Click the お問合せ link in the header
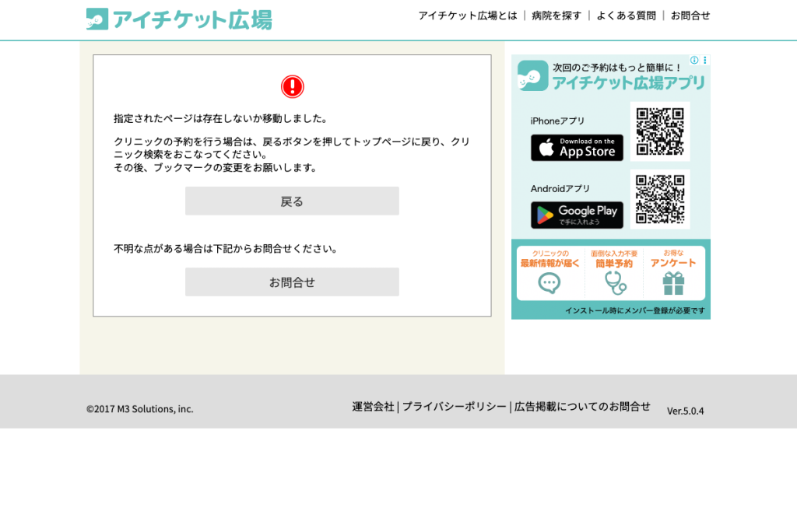The width and height of the screenshot is (797, 518). [690, 16]
